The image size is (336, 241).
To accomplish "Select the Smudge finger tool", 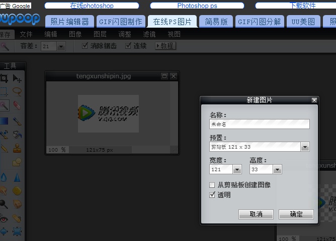I will 4,190.
